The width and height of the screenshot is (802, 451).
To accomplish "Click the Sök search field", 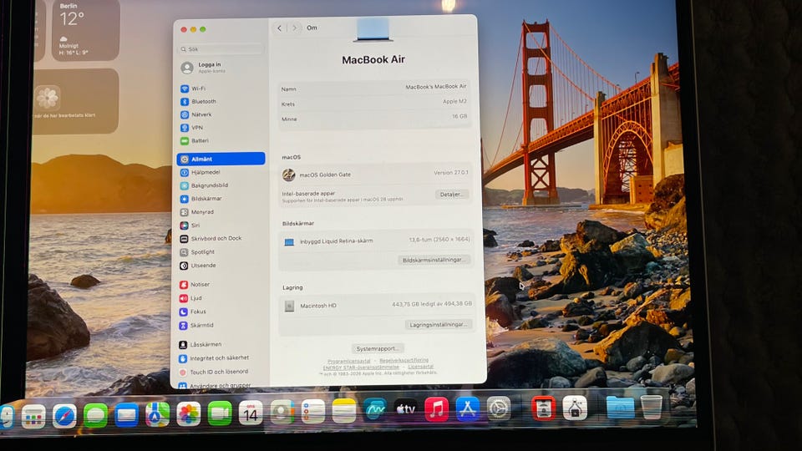I will click(x=221, y=49).
